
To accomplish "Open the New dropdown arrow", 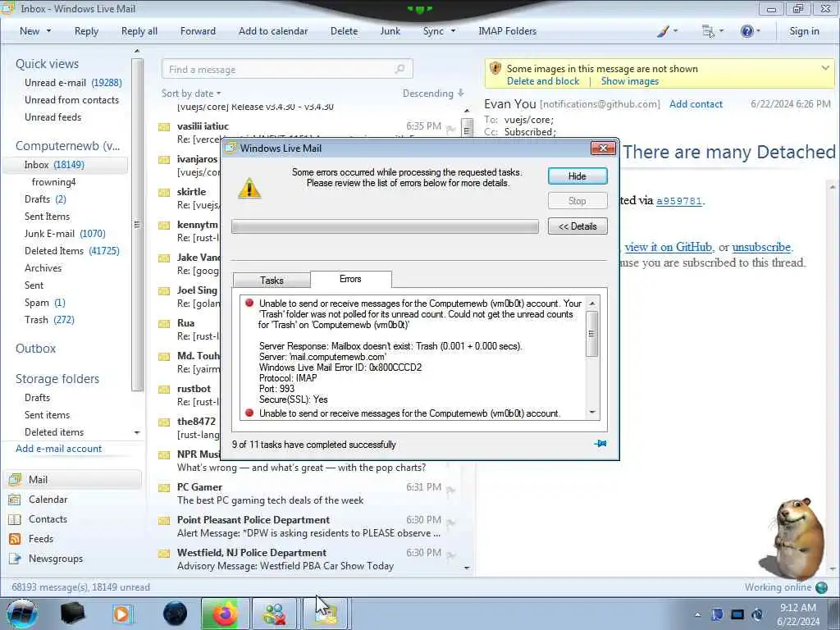I will pos(48,31).
